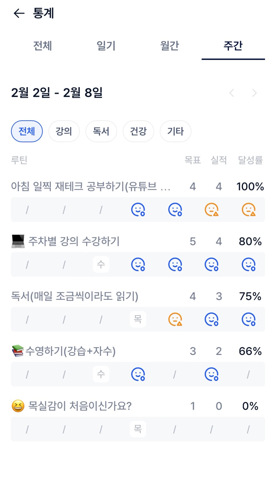Image resolution: width=276 pixels, height=502 pixels.
Task: Switch to the 전체 statistics tab
Action: (x=42, y=46)
